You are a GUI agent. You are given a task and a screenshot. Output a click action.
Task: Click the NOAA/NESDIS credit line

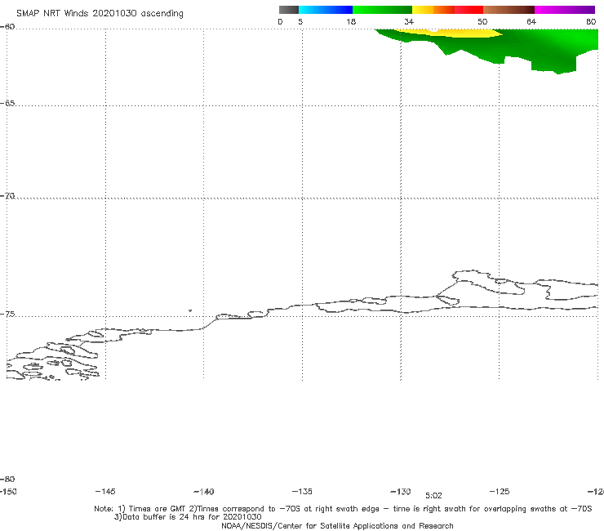tap(337, 526)
